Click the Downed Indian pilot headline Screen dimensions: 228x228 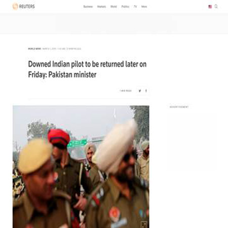(87, 69)
